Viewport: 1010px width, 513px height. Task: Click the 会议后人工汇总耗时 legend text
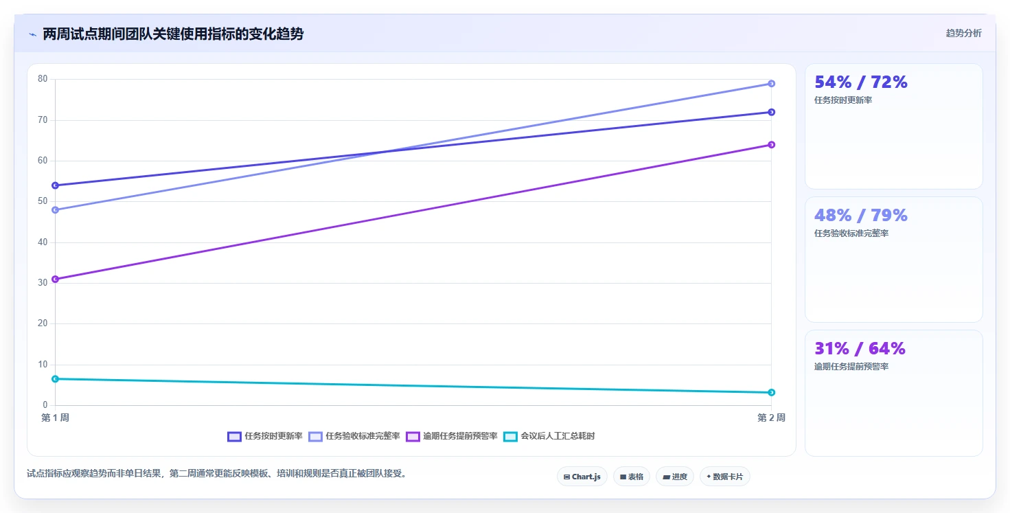pyautogui.click(x=558, y=436)
